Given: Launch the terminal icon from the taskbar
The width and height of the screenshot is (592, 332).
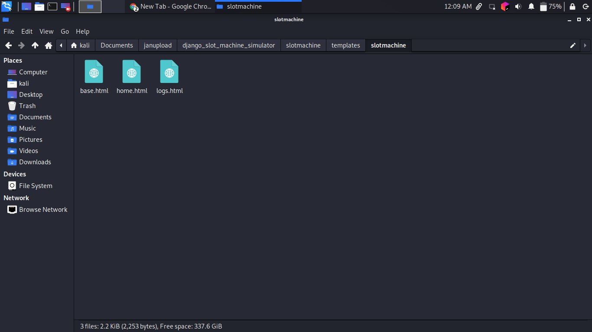Looking at the screenshot, I should [x=52, y=6].
